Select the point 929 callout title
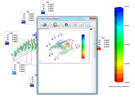 point(47,2)
